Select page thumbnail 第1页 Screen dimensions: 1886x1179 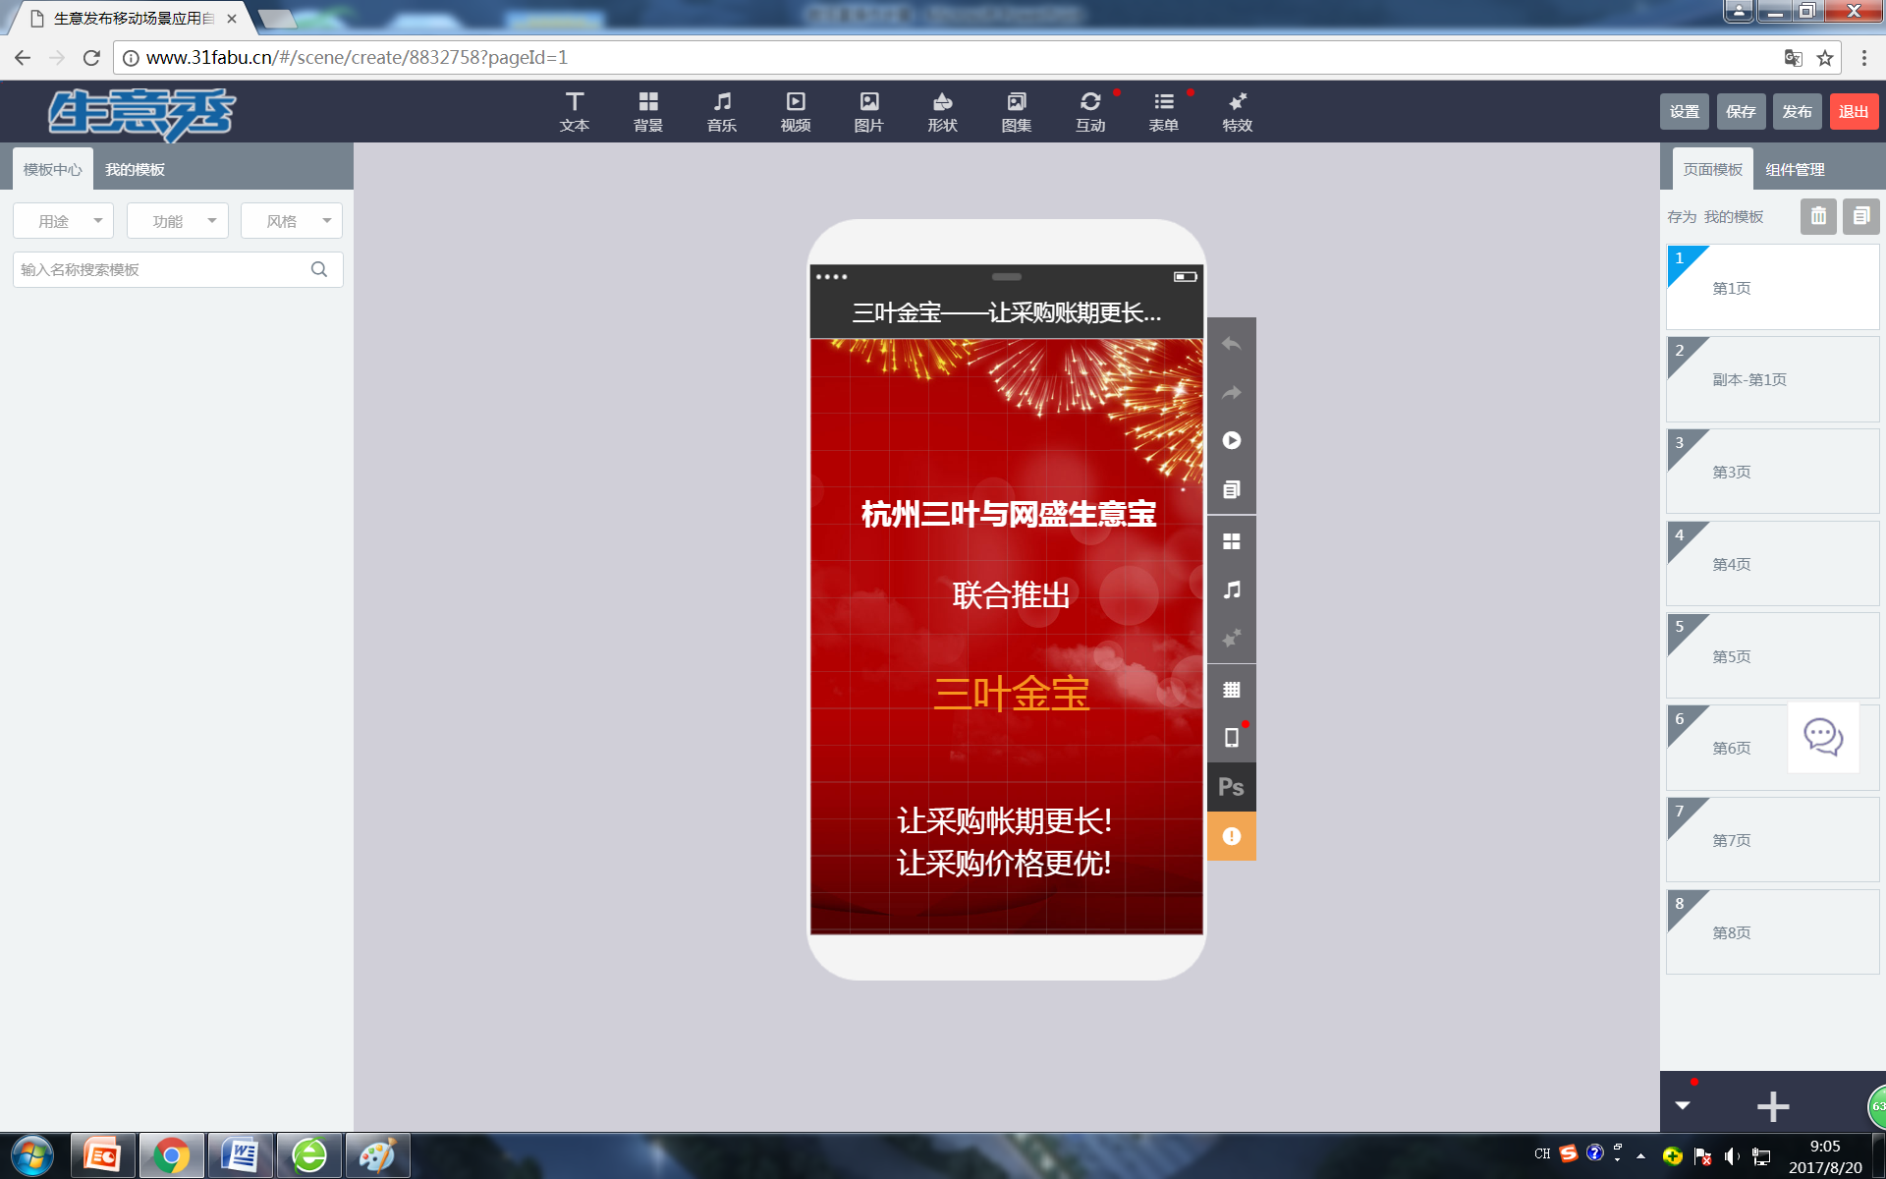(x=1773, y=287)
